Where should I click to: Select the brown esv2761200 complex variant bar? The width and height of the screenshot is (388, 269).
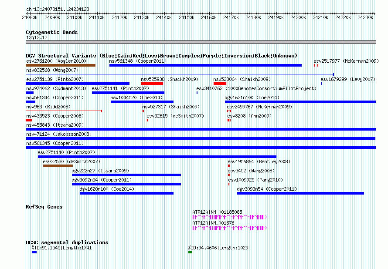tap(61, 65)
